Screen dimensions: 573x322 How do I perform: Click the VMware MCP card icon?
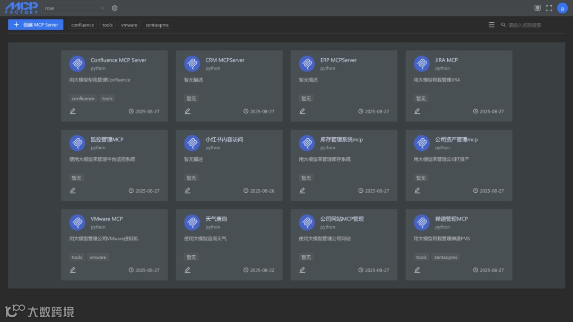[x=77, y=222]
